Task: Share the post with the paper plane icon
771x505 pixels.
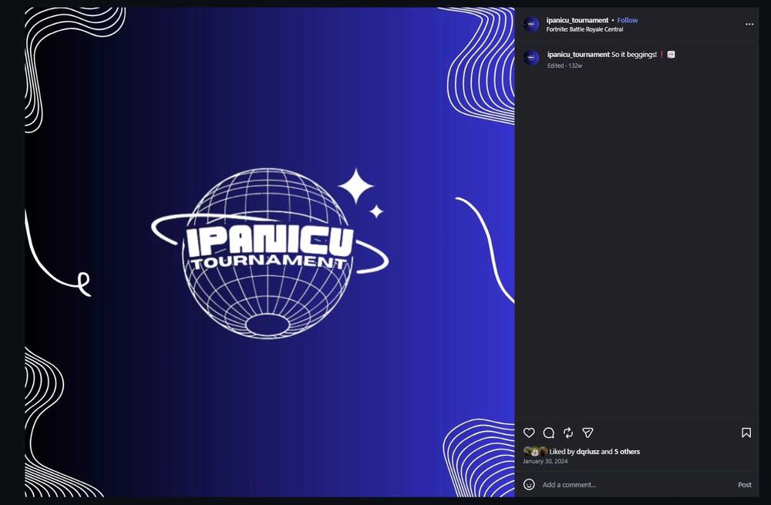Action: [x=588, y=433]
